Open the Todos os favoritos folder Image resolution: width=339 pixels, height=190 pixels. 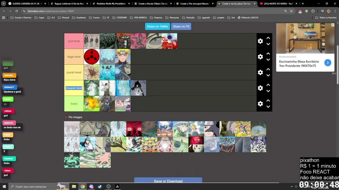[326, 18]
